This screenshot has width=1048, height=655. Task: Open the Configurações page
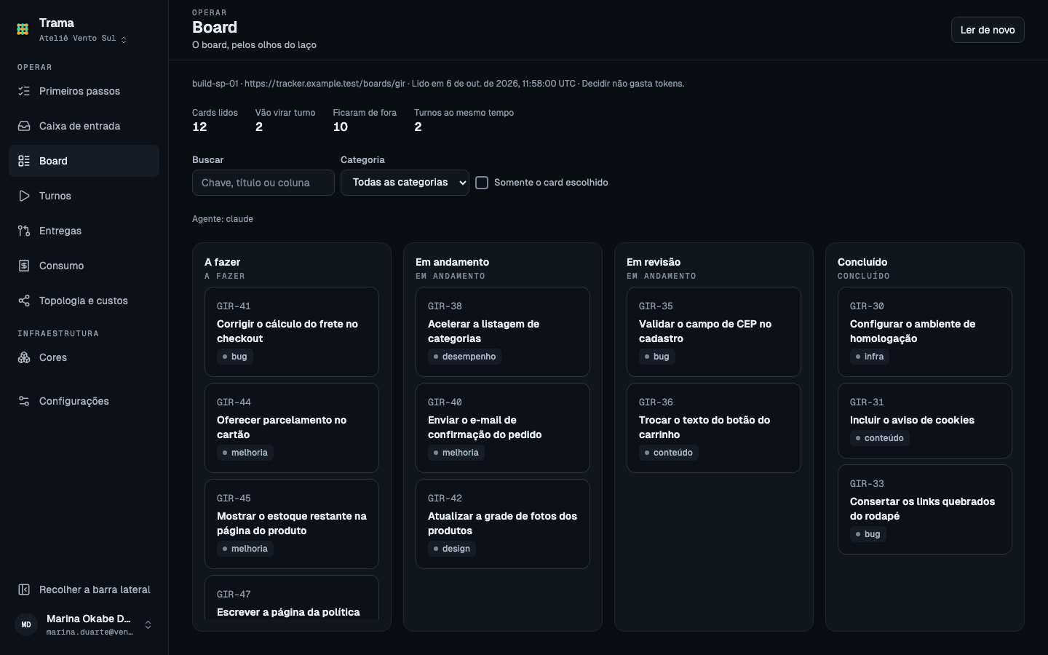pos(84,401)
